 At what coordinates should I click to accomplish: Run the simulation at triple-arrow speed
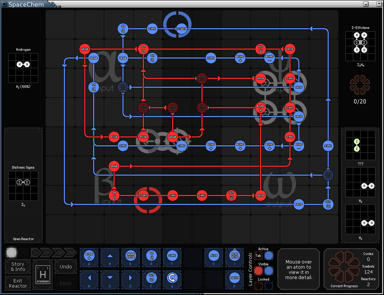point(58,252)
